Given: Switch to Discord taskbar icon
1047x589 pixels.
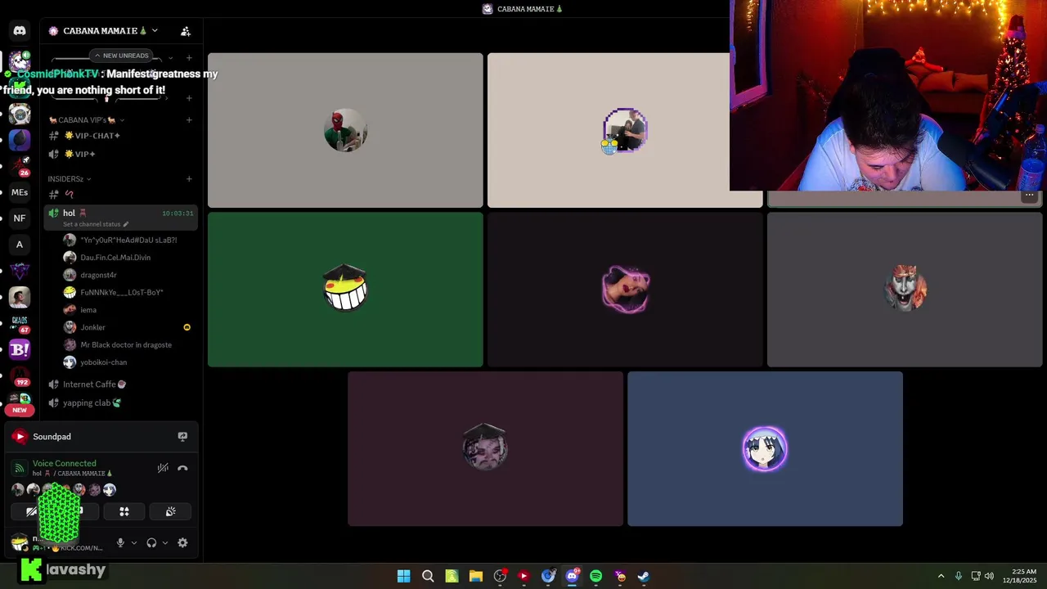Looking at the screenshot, I should tap(572, 576).
